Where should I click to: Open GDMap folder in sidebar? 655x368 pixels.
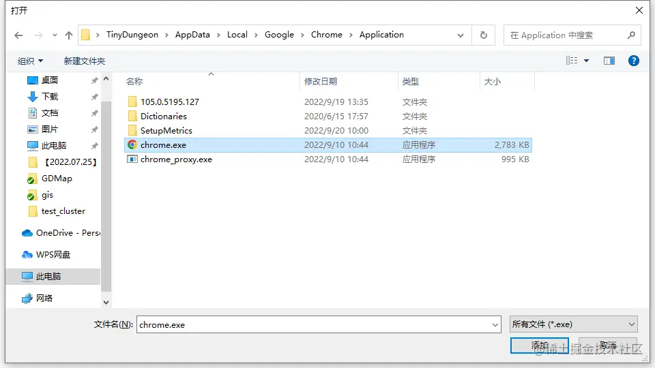(57, 178)
